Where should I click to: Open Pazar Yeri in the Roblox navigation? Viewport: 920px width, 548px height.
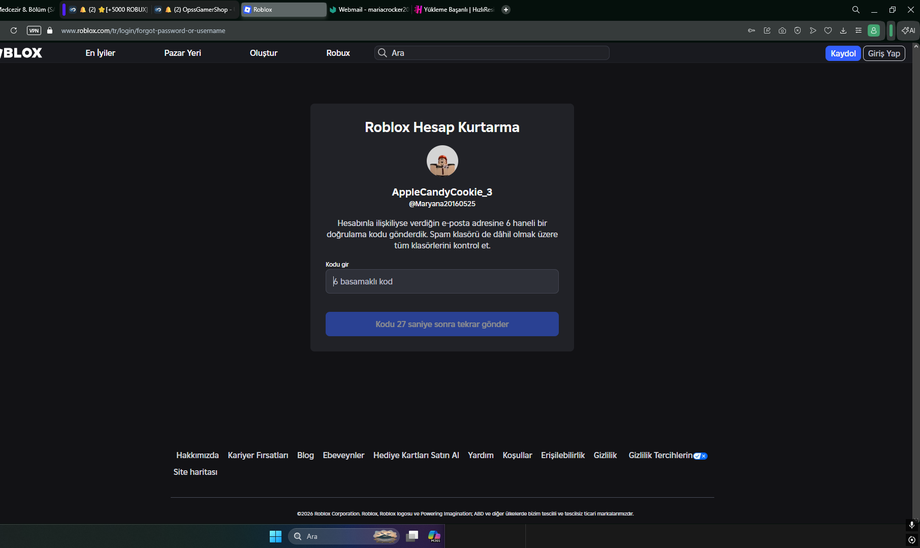point(183,53)
